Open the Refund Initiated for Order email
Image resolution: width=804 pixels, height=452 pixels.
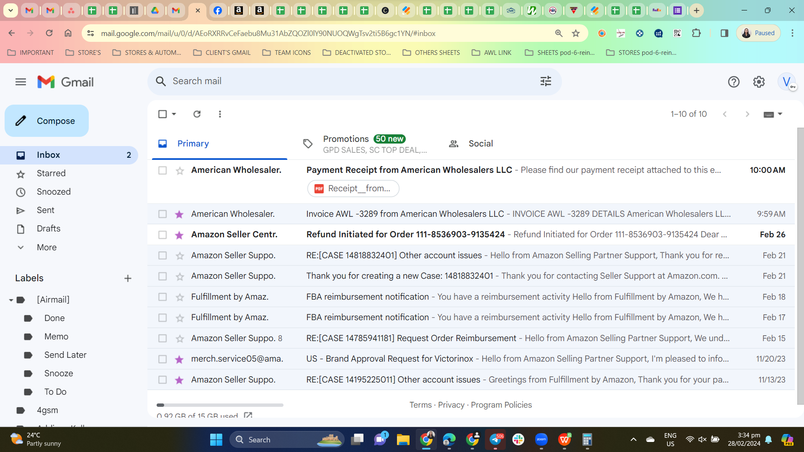click(471, 235)
